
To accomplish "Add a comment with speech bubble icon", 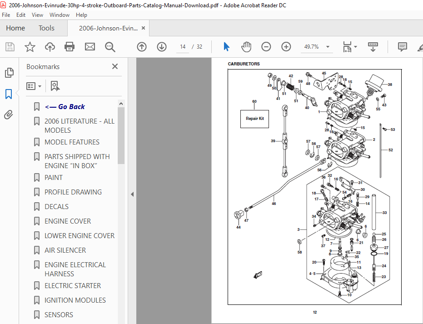I will coord(402,47).
